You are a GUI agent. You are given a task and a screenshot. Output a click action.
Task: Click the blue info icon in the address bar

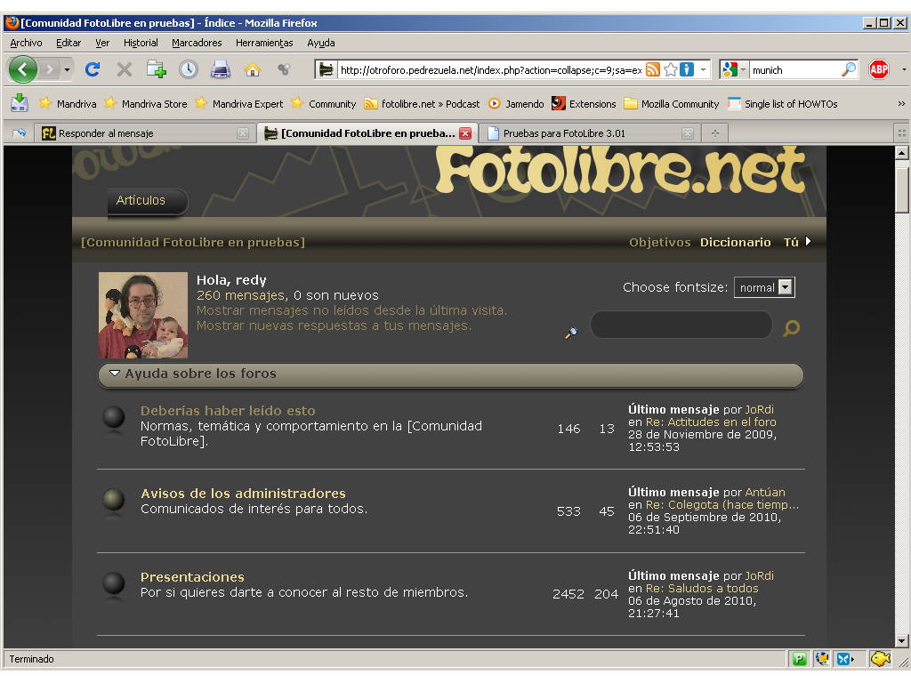click(x=687, y=69)
